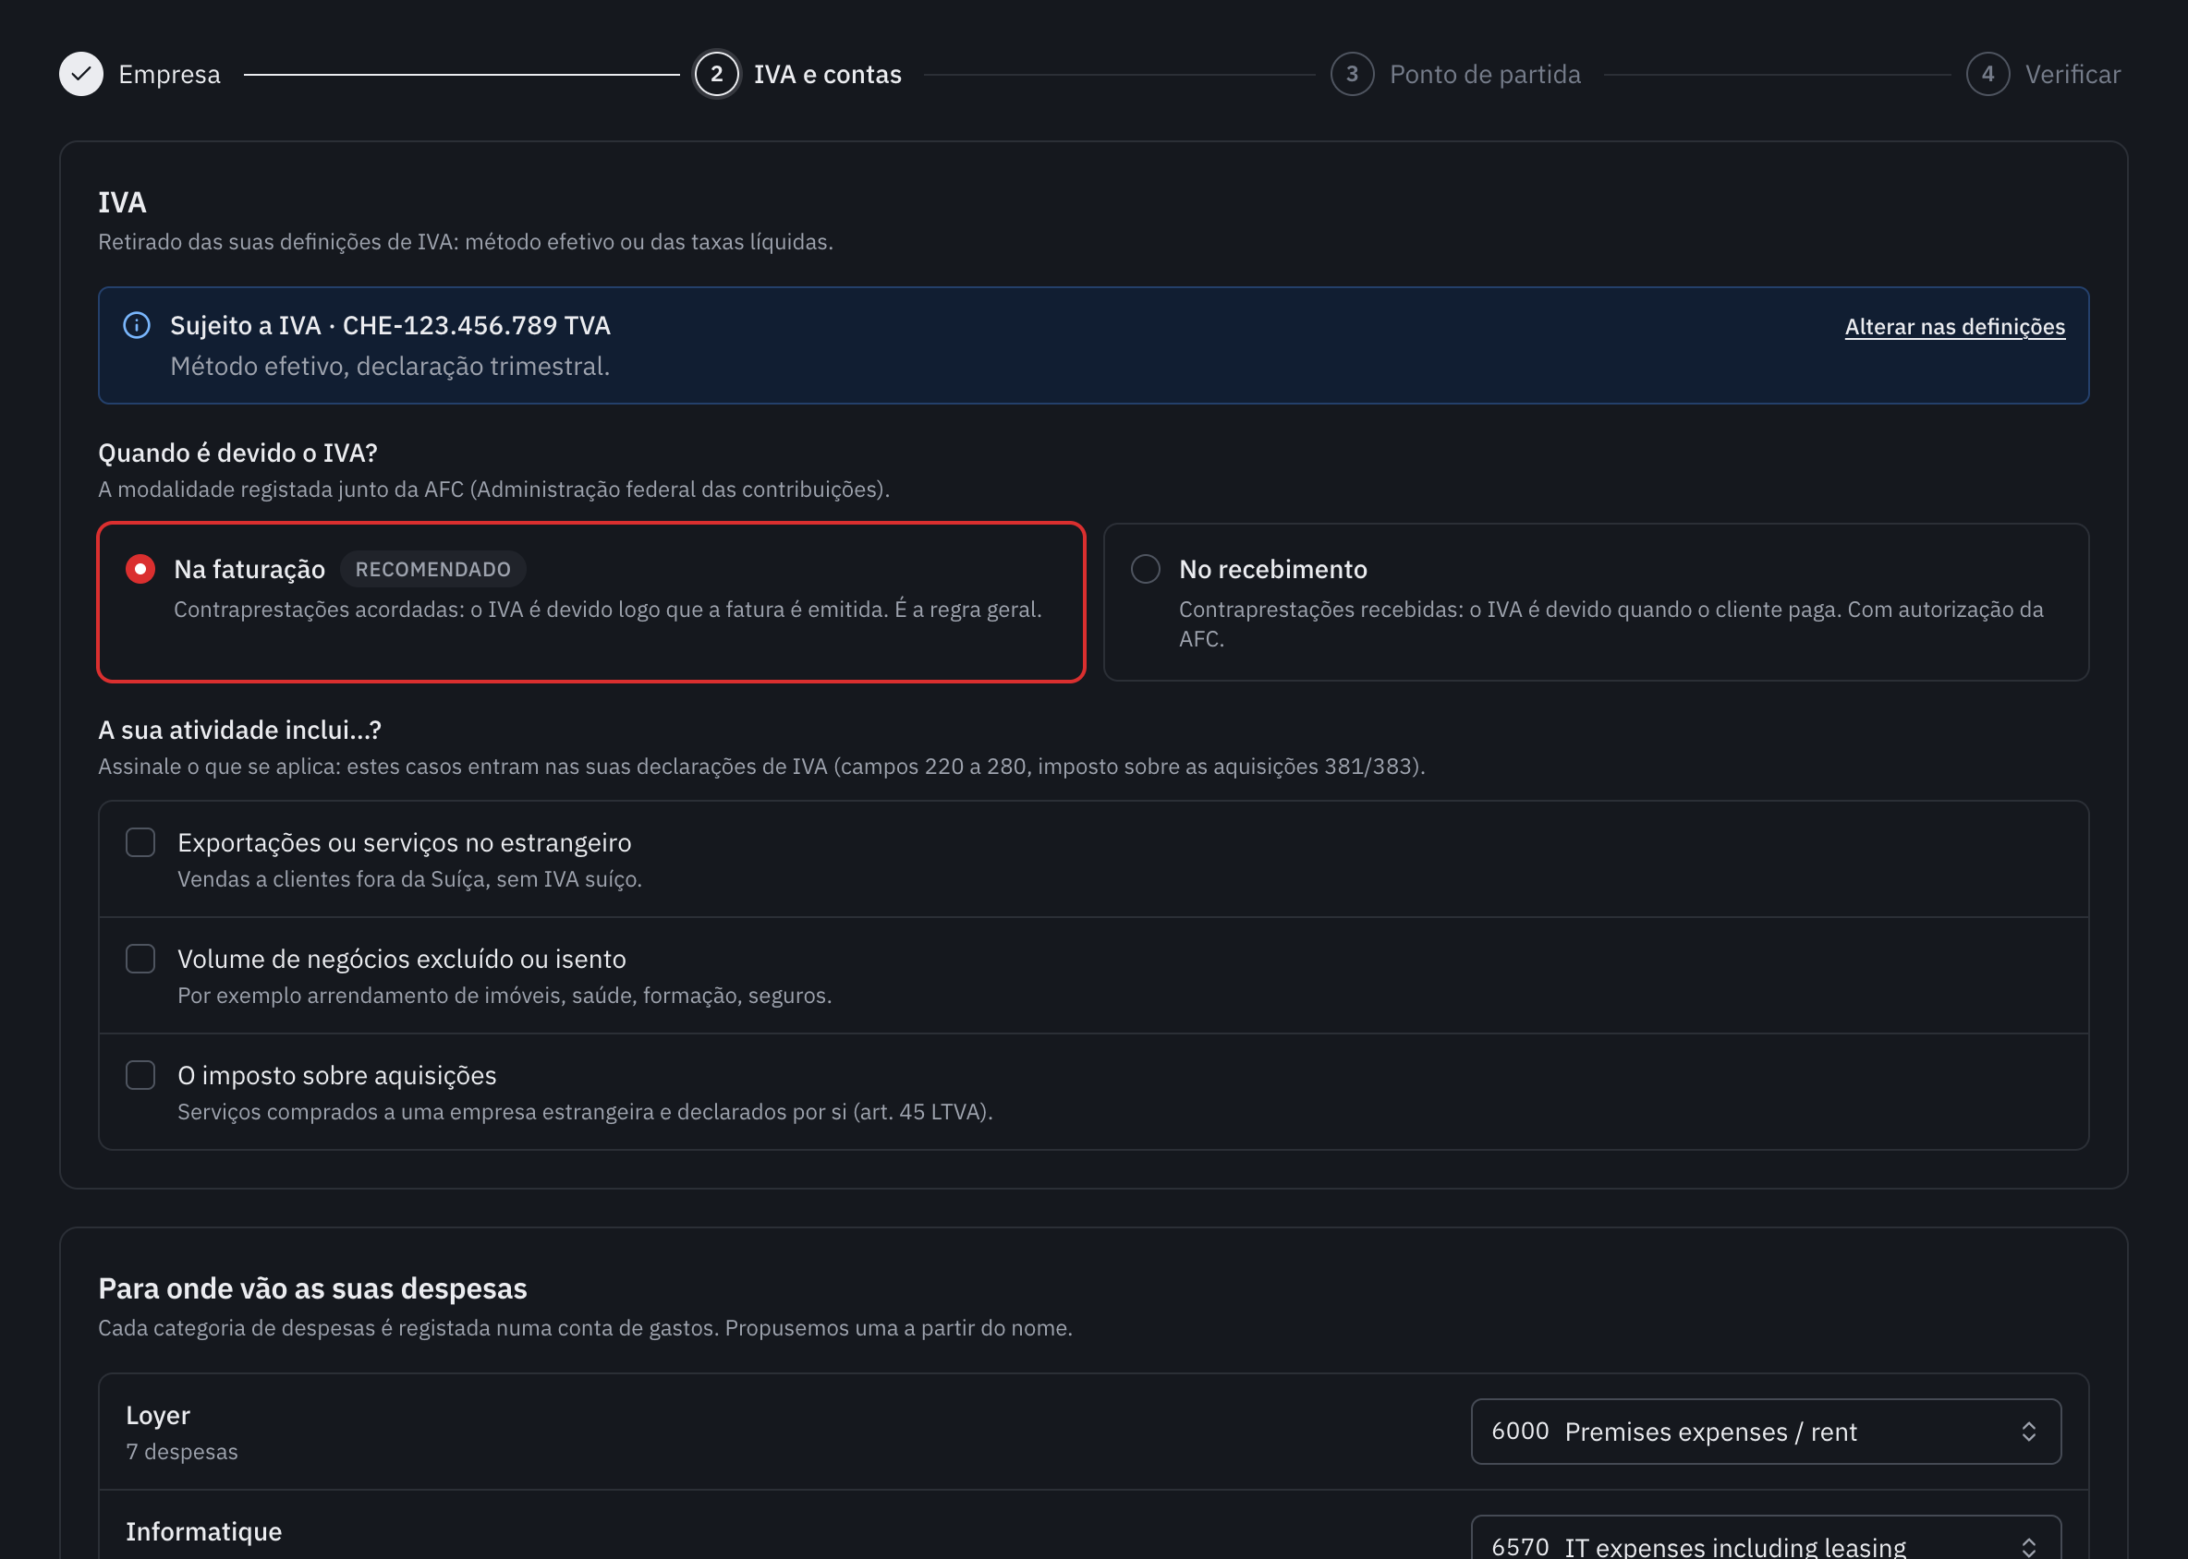Check Volume de negócios excluído ou isento
The image size is (2188, 1559).
pyautogui.click(x=140, y=959)
